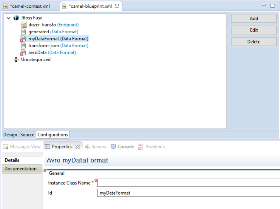This screenshot has width=280, height=209.
Task: Click the transform-json document icon
Action: (x=24, y=45)
